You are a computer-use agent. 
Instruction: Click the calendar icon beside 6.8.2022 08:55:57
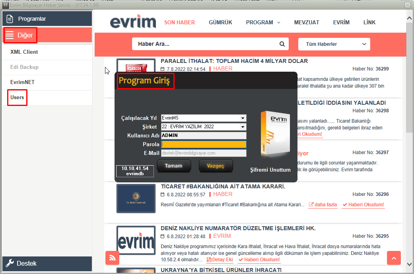(163, 195)
